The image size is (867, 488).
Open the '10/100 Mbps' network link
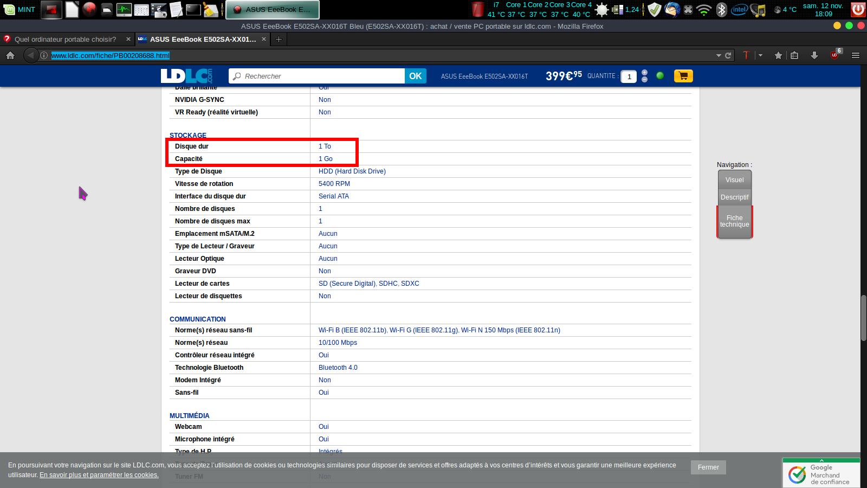(338, 343)
